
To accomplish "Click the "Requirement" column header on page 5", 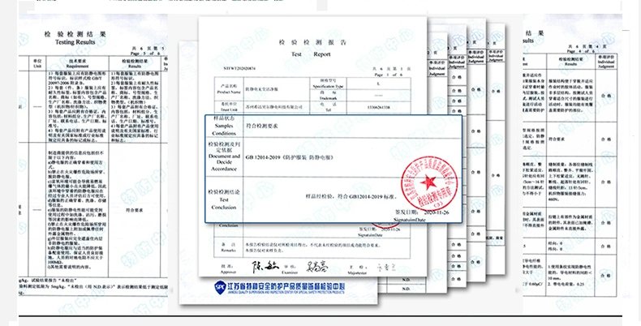I will coord(78,66).
